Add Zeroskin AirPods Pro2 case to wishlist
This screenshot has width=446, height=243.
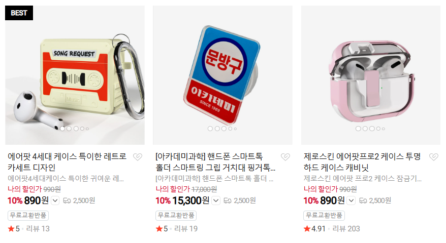(x=434, y=156)
